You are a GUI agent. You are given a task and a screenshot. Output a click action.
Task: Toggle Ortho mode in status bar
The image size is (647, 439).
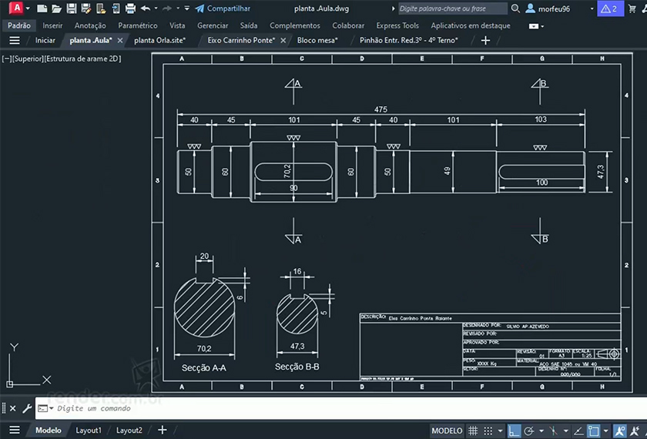[516, 431]
